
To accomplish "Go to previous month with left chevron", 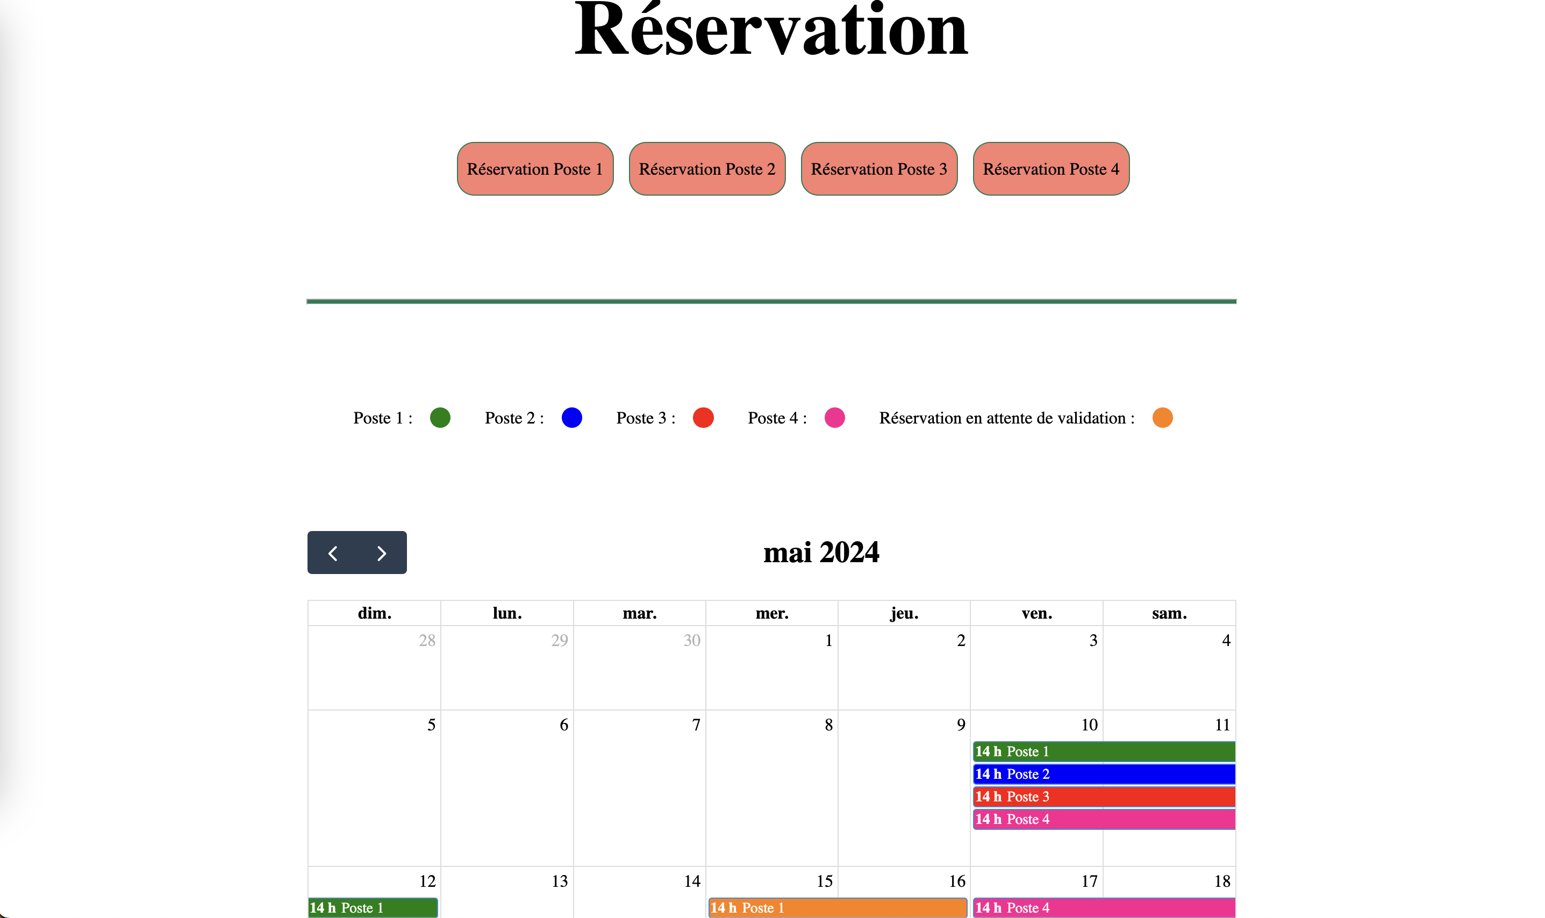I will pos(333,553).
